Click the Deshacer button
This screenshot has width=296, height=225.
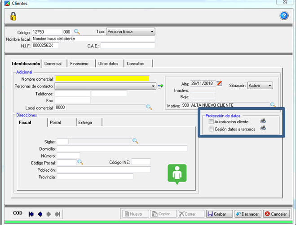click(248, 214)
